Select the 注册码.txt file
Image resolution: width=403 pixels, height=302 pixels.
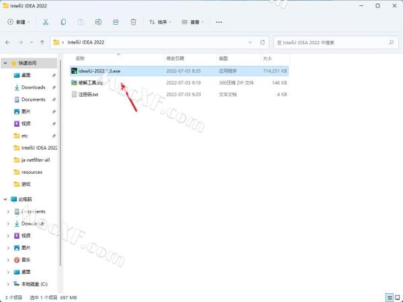(x=179, y=95)
